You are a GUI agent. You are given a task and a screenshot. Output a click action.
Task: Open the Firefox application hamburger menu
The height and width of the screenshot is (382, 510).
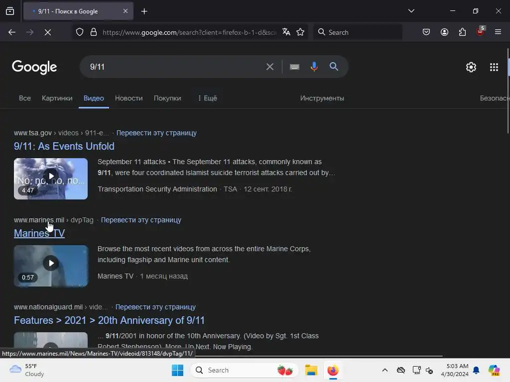tap(498, 32)
